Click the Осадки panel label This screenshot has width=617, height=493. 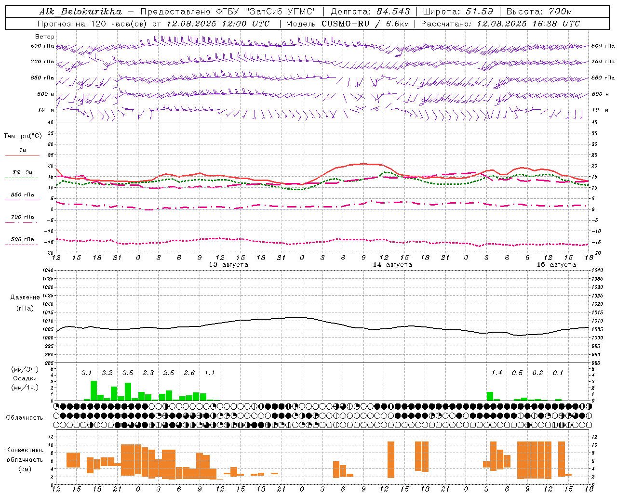pos(25,378)
